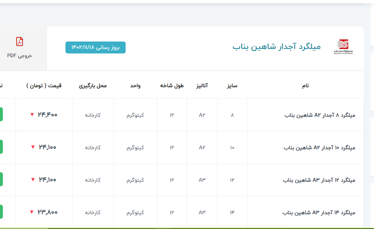Click the محل بارگیری column header

click(x=93, y=86)
